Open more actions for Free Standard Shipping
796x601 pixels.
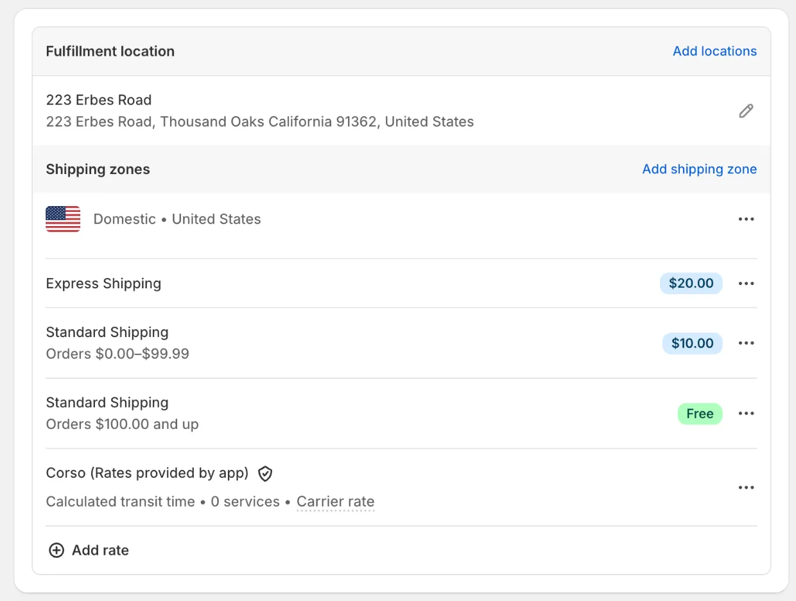pos(746,414)
